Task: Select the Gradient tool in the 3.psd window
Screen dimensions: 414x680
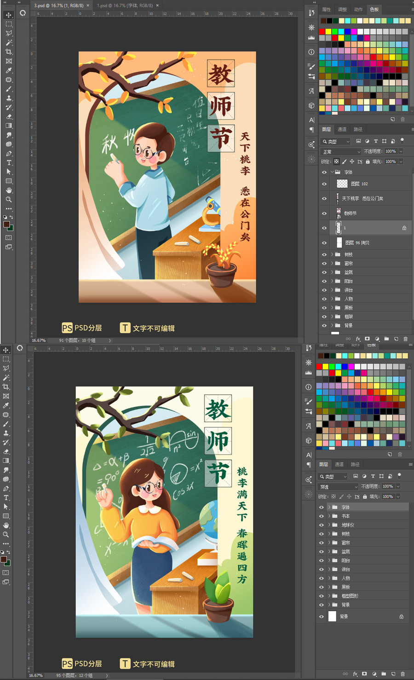Action: pos(9,126)
